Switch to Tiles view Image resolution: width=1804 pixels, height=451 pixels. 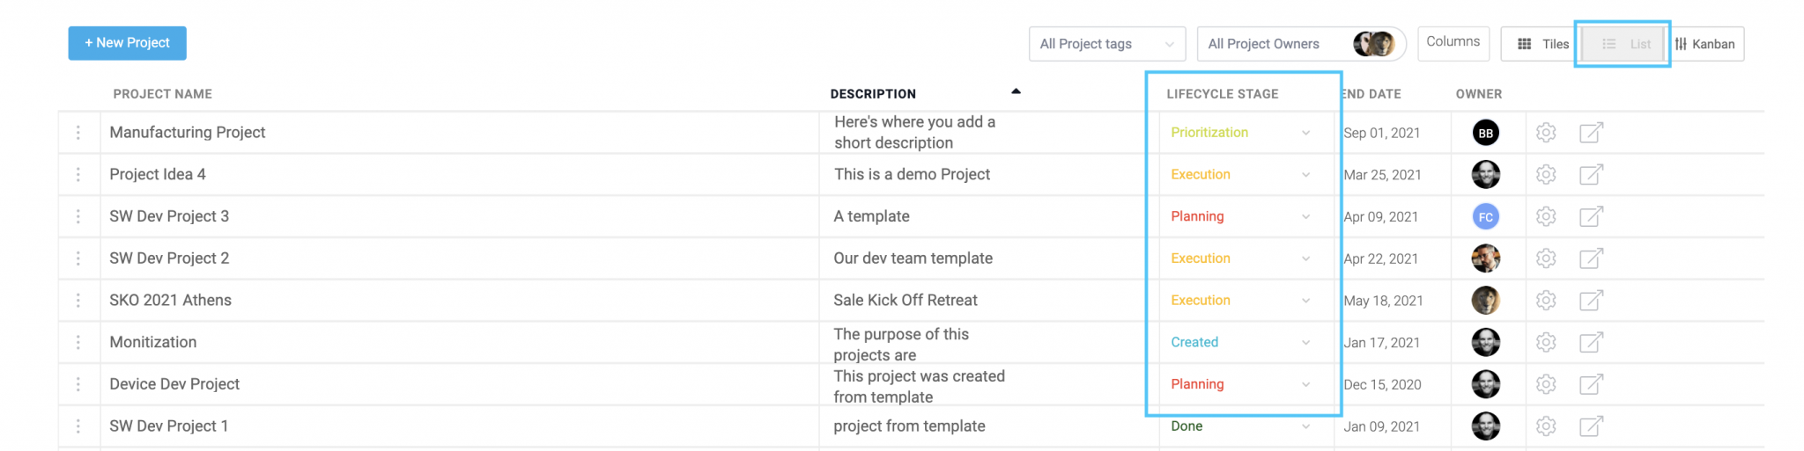coord(1542,44)
